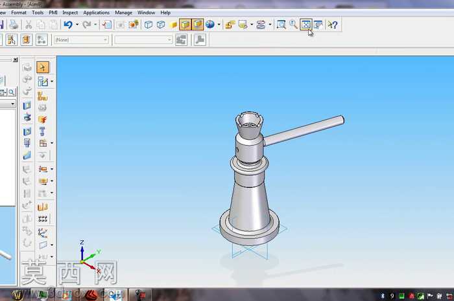Click the jack handle rod in the 3D view

coord(304,129)
